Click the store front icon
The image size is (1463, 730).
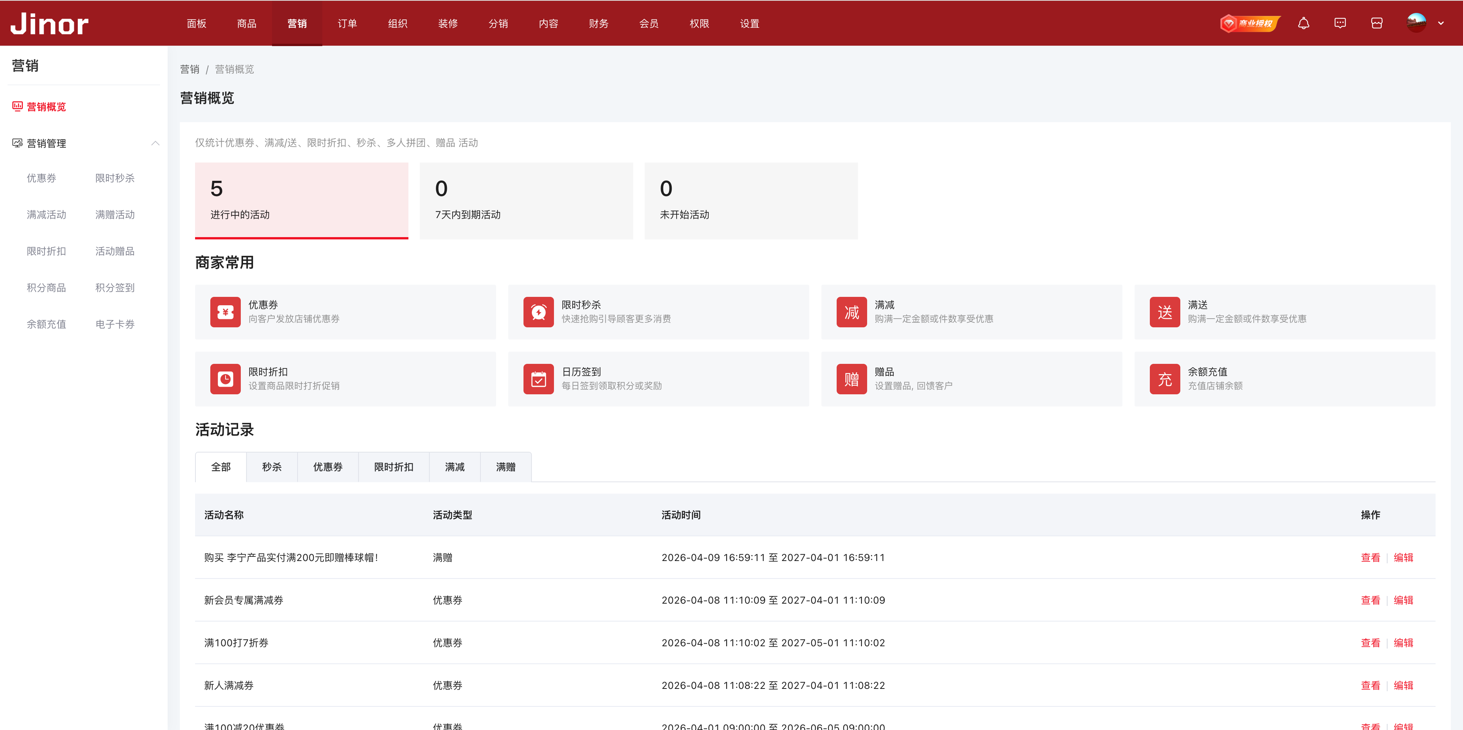coord(1377,23)
